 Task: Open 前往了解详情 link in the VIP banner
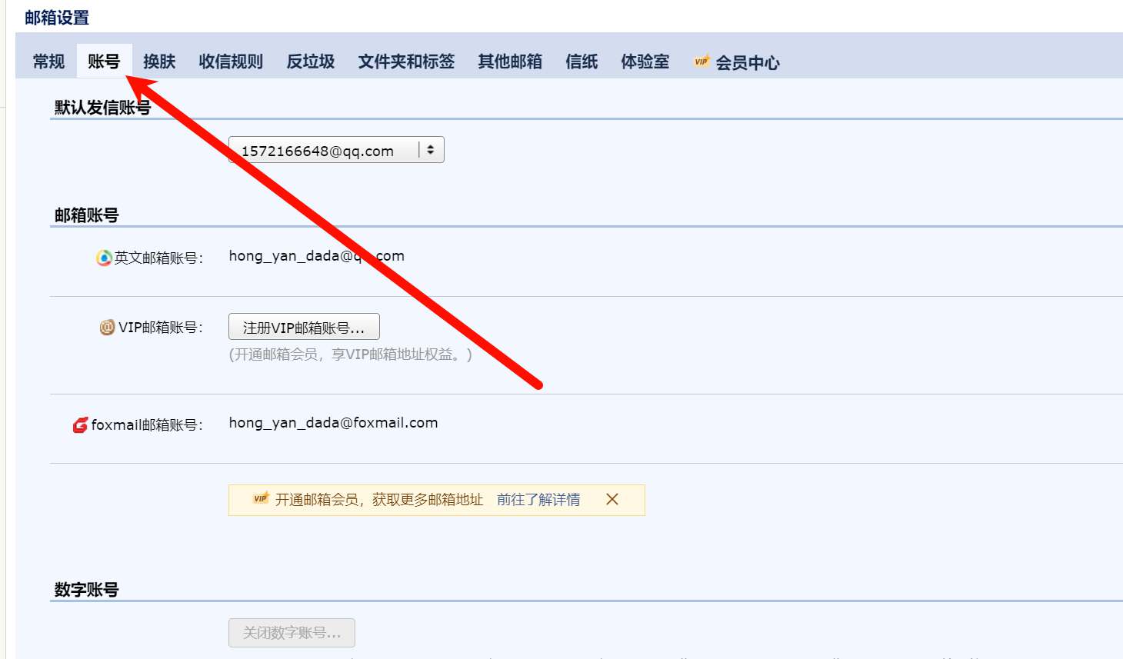[x=538, y=499]
